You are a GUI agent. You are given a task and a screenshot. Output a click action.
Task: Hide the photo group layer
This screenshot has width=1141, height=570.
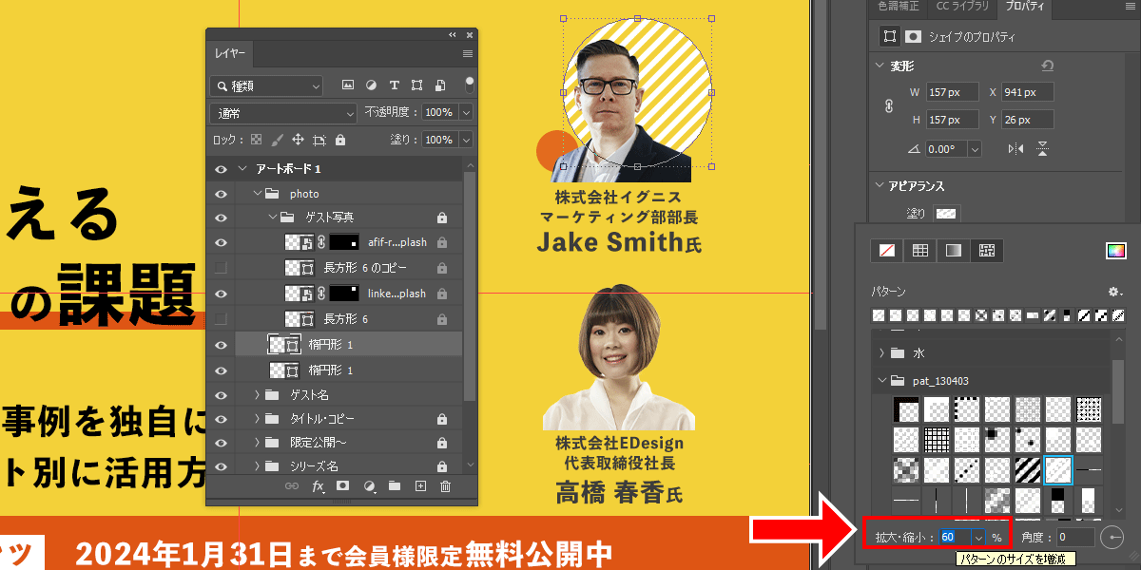coord(221,193)
